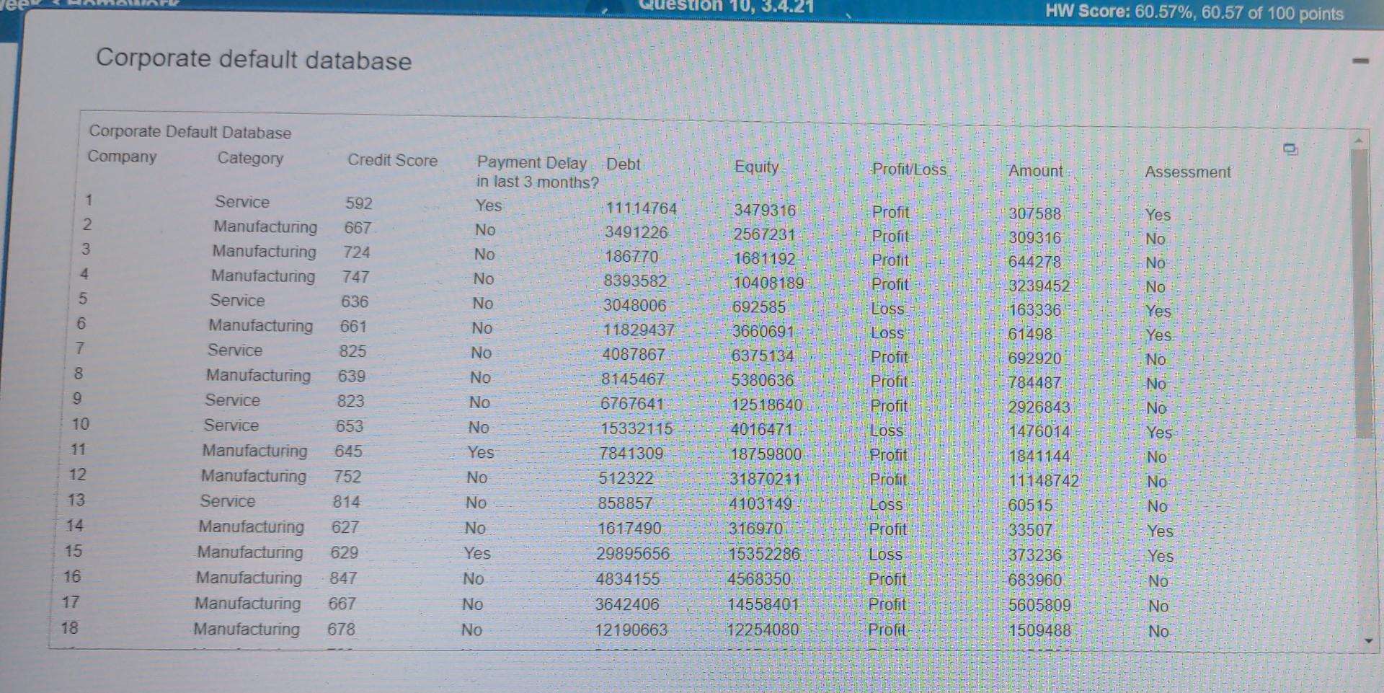Click the Payment Delay column header
Image resolution: width=1384 pixels, height=693 pixels.
(x=532, y=163)
